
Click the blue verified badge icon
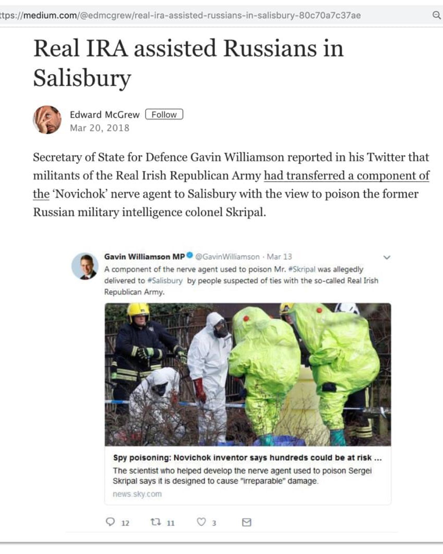point(189,255)
